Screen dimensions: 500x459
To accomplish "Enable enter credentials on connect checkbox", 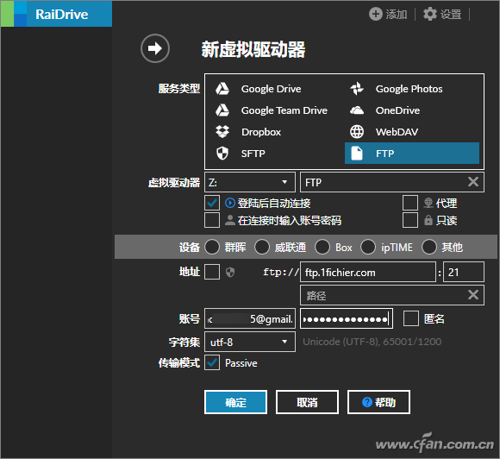I will pyautogui.click(x=212, y=220).
